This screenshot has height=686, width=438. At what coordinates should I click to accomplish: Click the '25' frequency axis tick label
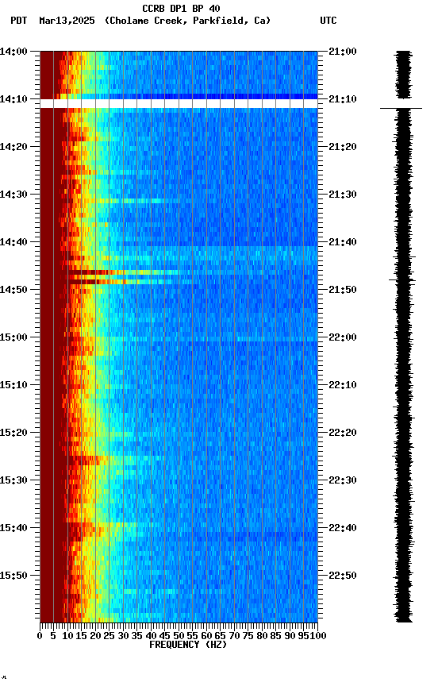point(109,637)
